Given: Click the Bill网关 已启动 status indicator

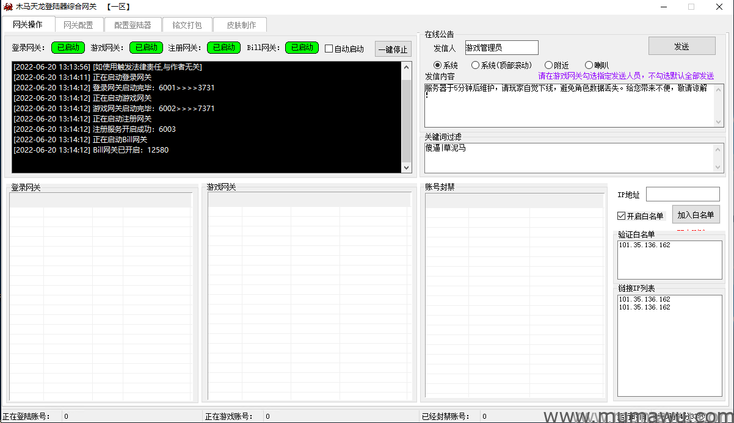Looking at the screenshot, I should point(302,48).
